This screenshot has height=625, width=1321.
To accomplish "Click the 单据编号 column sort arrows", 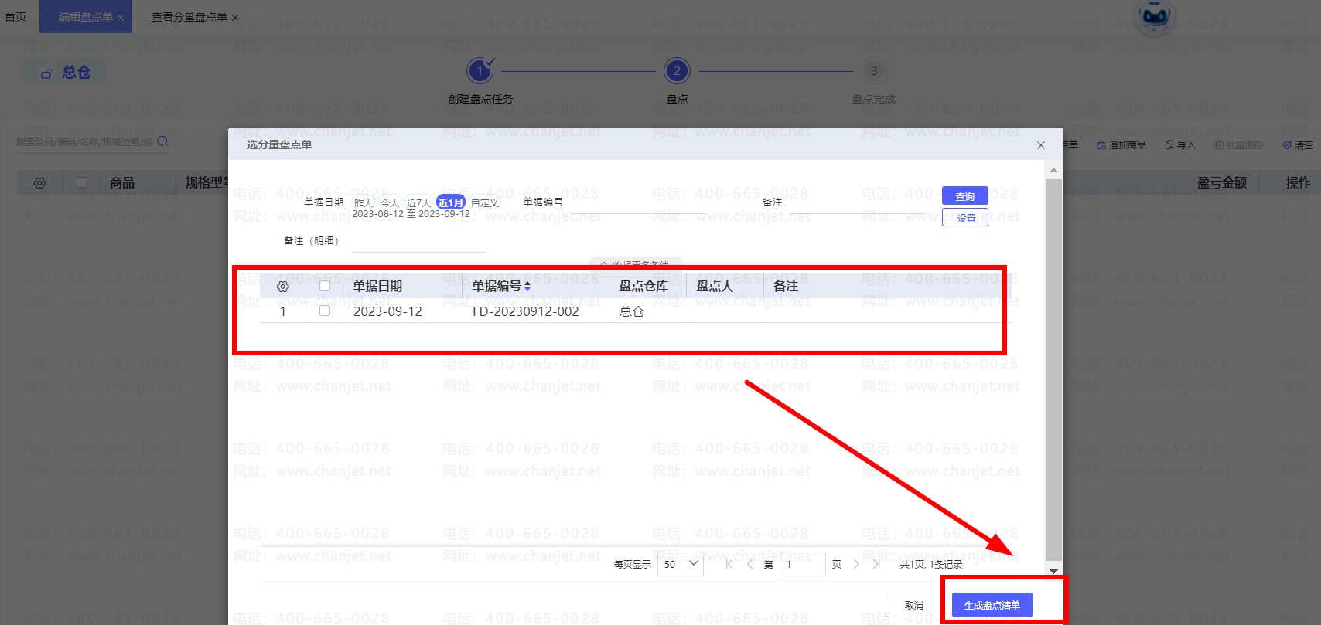I will click(527, 286).
